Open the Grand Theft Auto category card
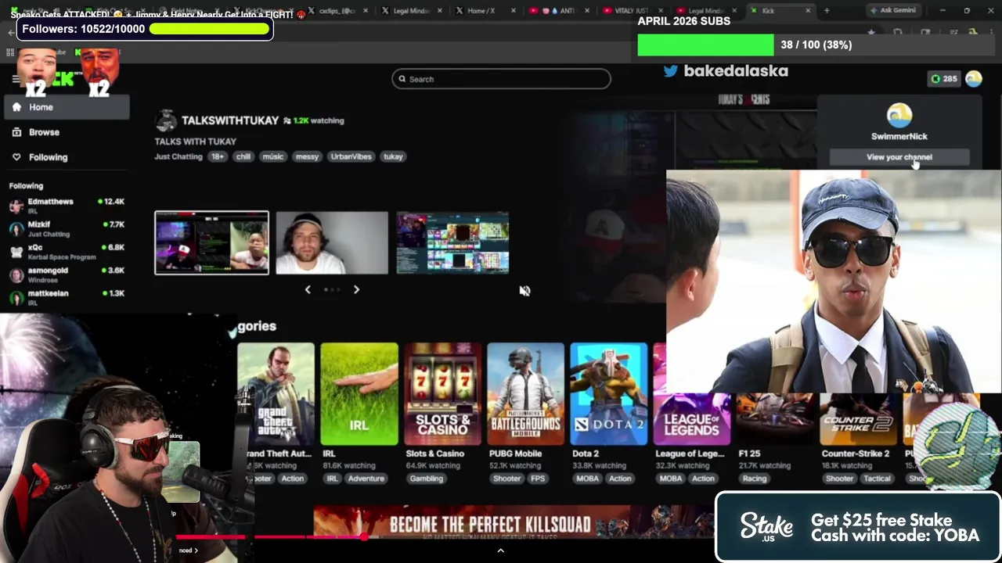Screen dimensions: 1002x563 pyautogui.click(x=276, y=394)
